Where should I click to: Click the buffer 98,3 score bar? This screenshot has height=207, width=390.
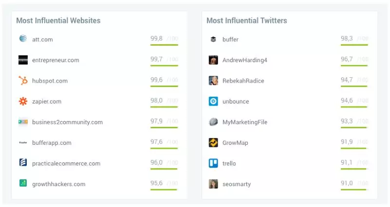[x=354, y=45]
